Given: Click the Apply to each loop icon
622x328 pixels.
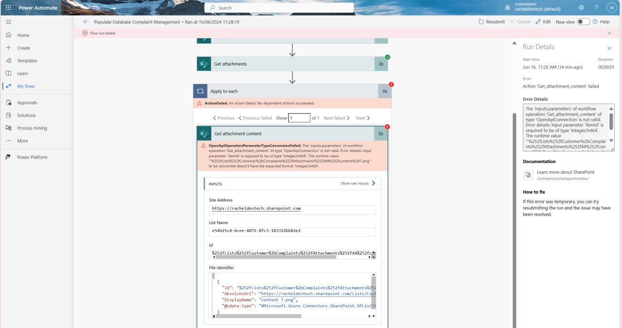Looking at the screenshot, I should [200, 91].
